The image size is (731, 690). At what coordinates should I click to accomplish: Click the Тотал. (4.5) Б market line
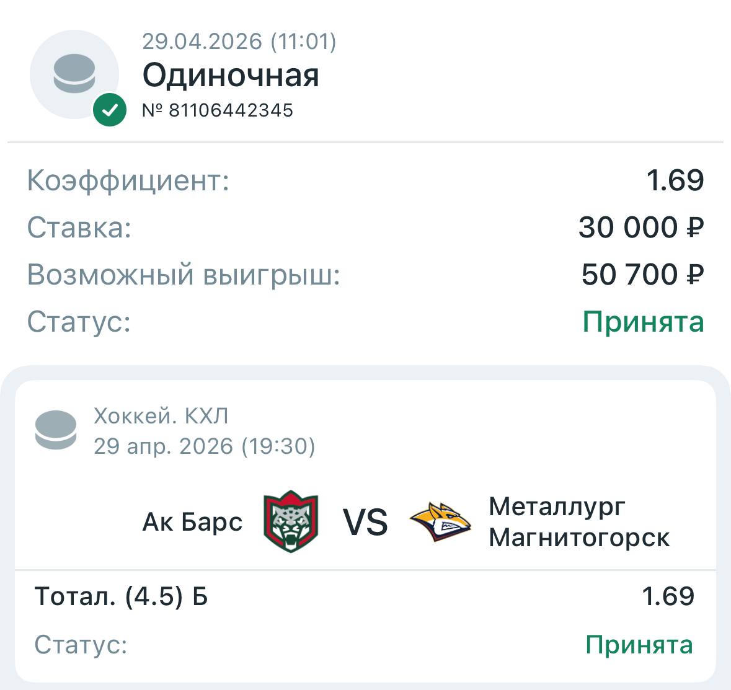[122, 596]
